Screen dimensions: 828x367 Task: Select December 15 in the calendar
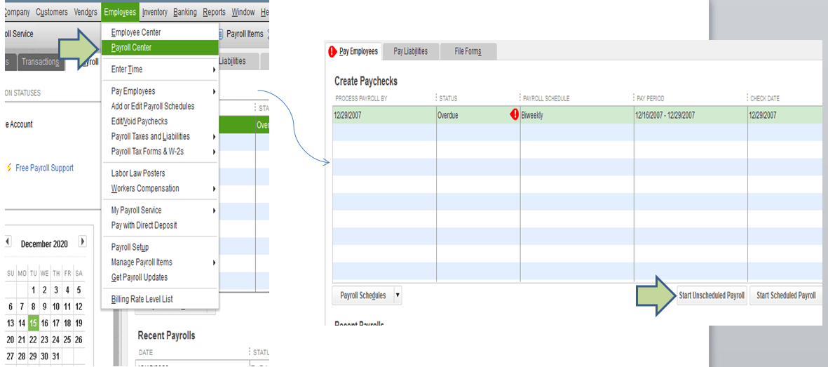click(33, 323)
